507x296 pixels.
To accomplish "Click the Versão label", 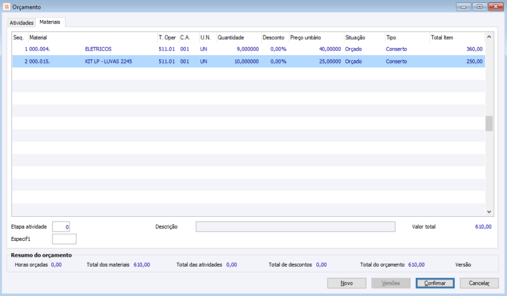I will [x=463, y=264].
